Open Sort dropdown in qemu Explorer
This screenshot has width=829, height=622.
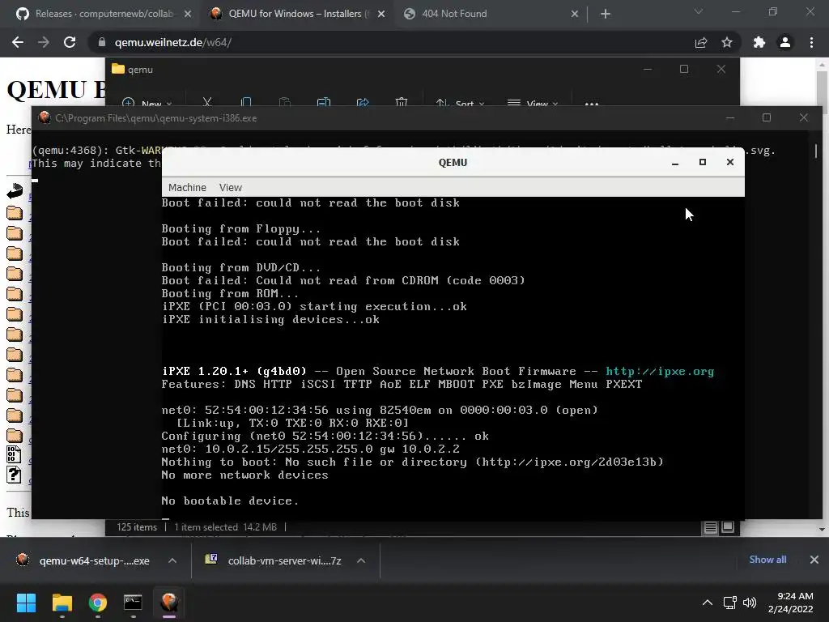[460, 103]
